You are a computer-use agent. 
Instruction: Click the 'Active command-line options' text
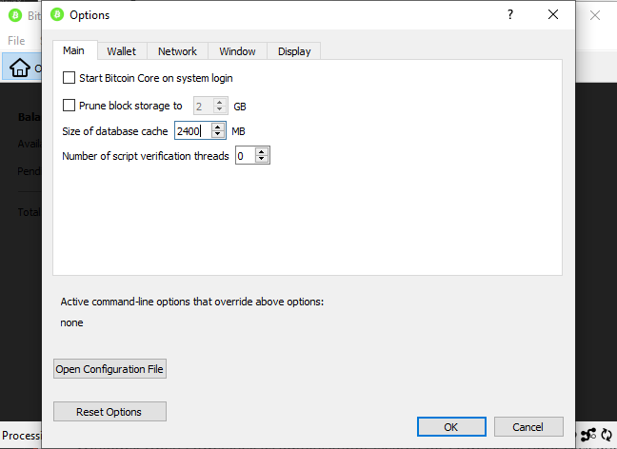coord(192,302)
